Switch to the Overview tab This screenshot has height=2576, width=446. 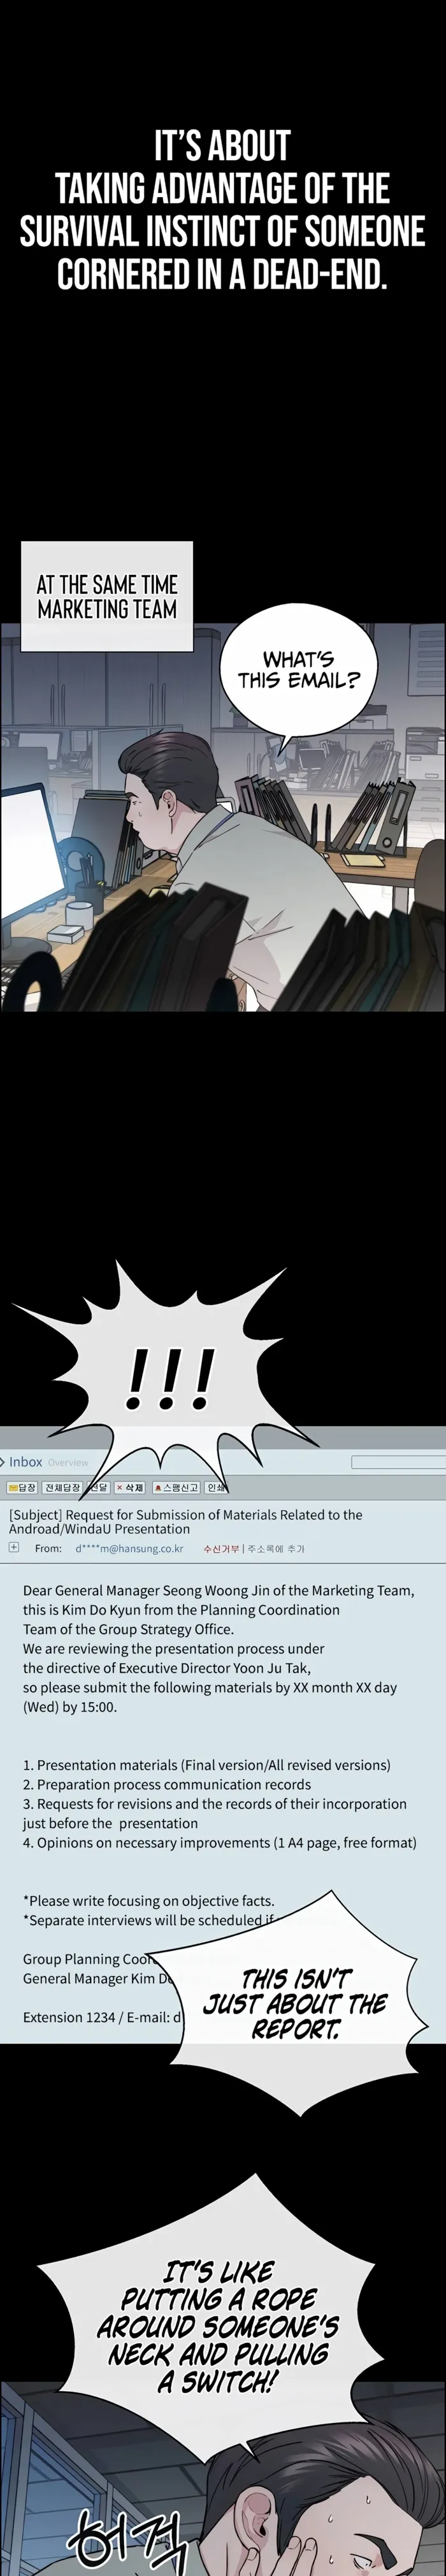(68, 1463)
